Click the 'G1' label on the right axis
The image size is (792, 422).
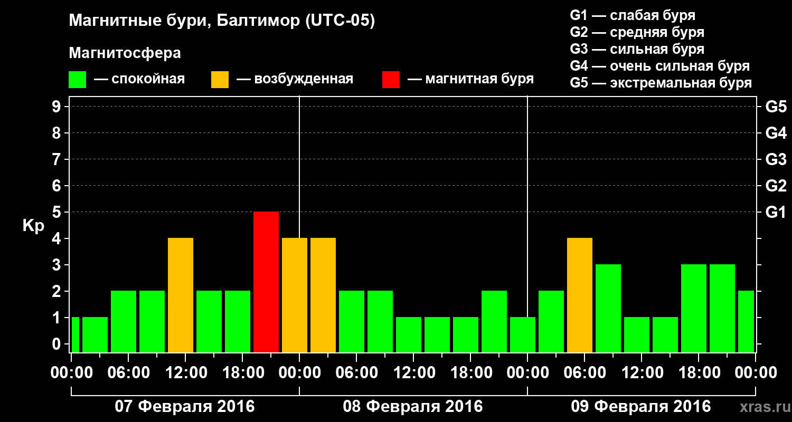776,212
